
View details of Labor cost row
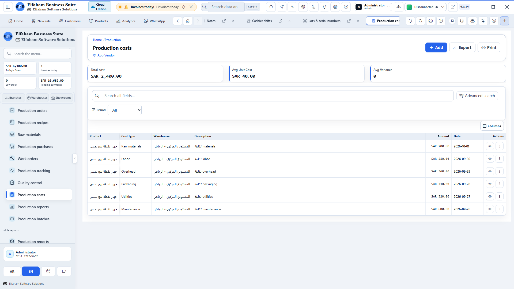point(490,159)
